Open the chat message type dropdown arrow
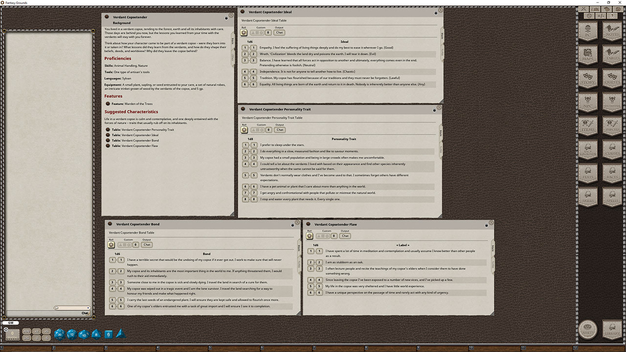Screen dimensions: 626x352 (88, 308)
